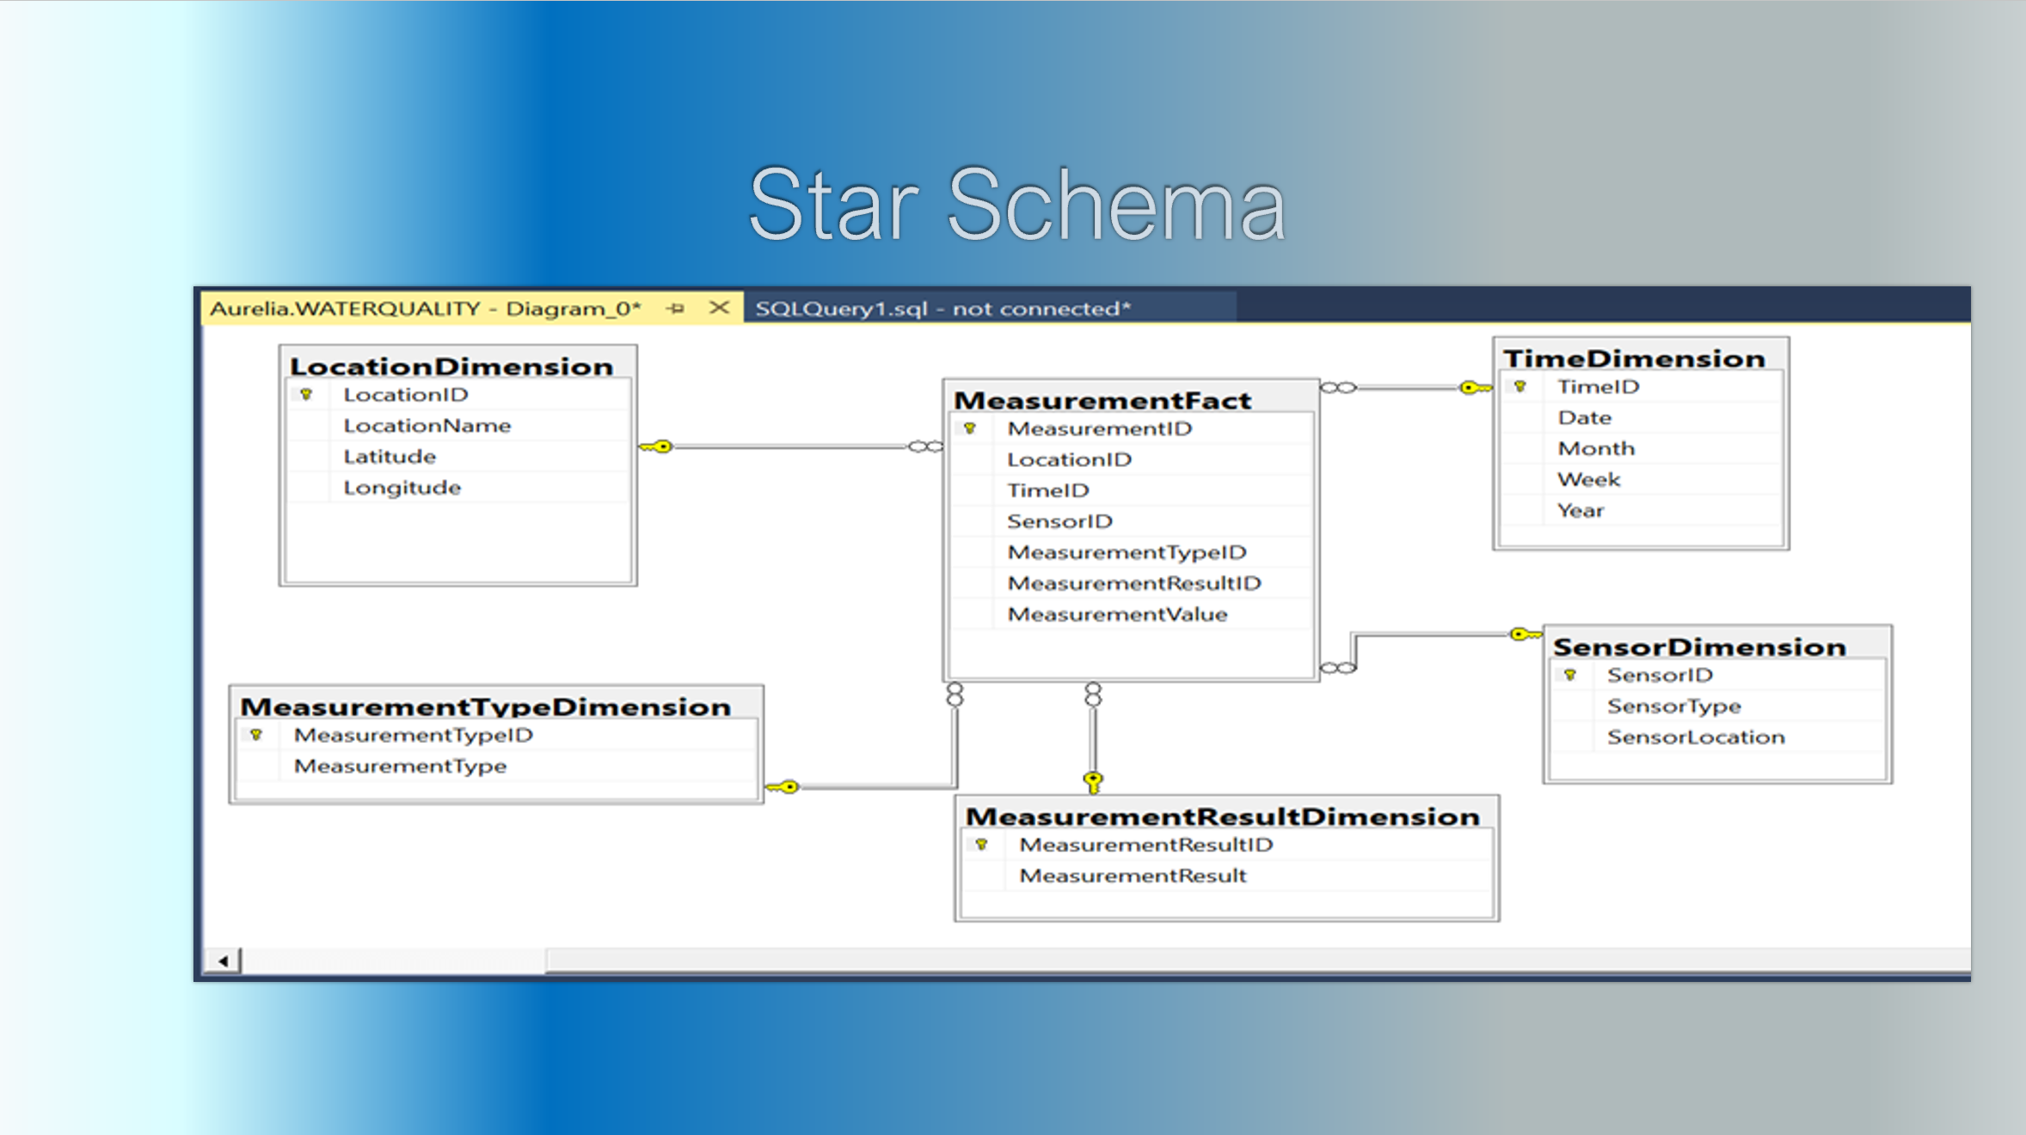Pin the Diagram_0 tab with the pushpin icon
This screenshot has width=2026, height=1135.
[x=676, y=308]
